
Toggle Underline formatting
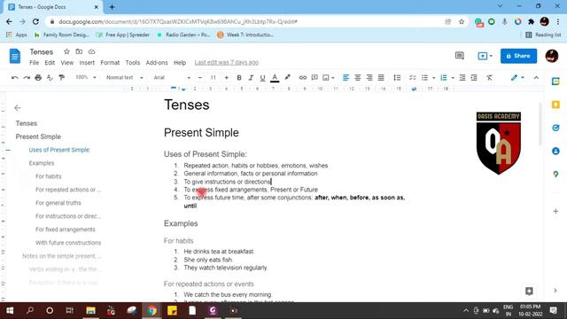click(262, 77)
